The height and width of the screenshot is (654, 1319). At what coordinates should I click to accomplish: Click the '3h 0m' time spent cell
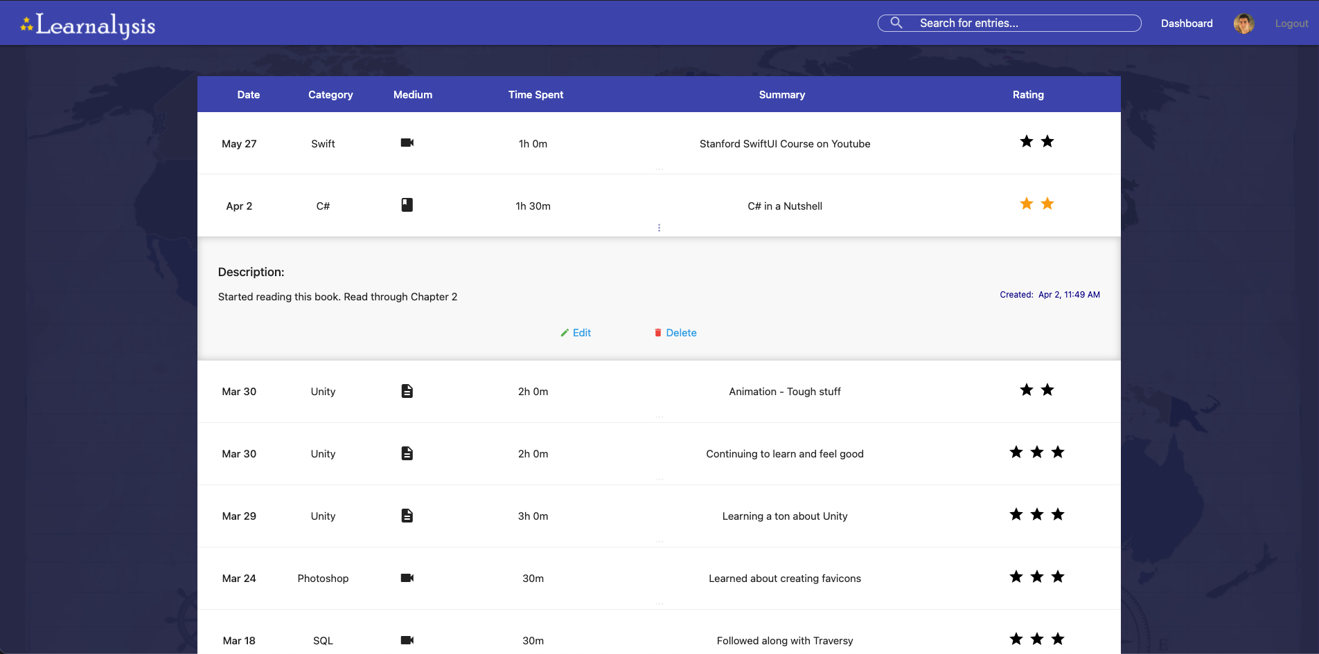pyautogui.click(x=533, y=516)
